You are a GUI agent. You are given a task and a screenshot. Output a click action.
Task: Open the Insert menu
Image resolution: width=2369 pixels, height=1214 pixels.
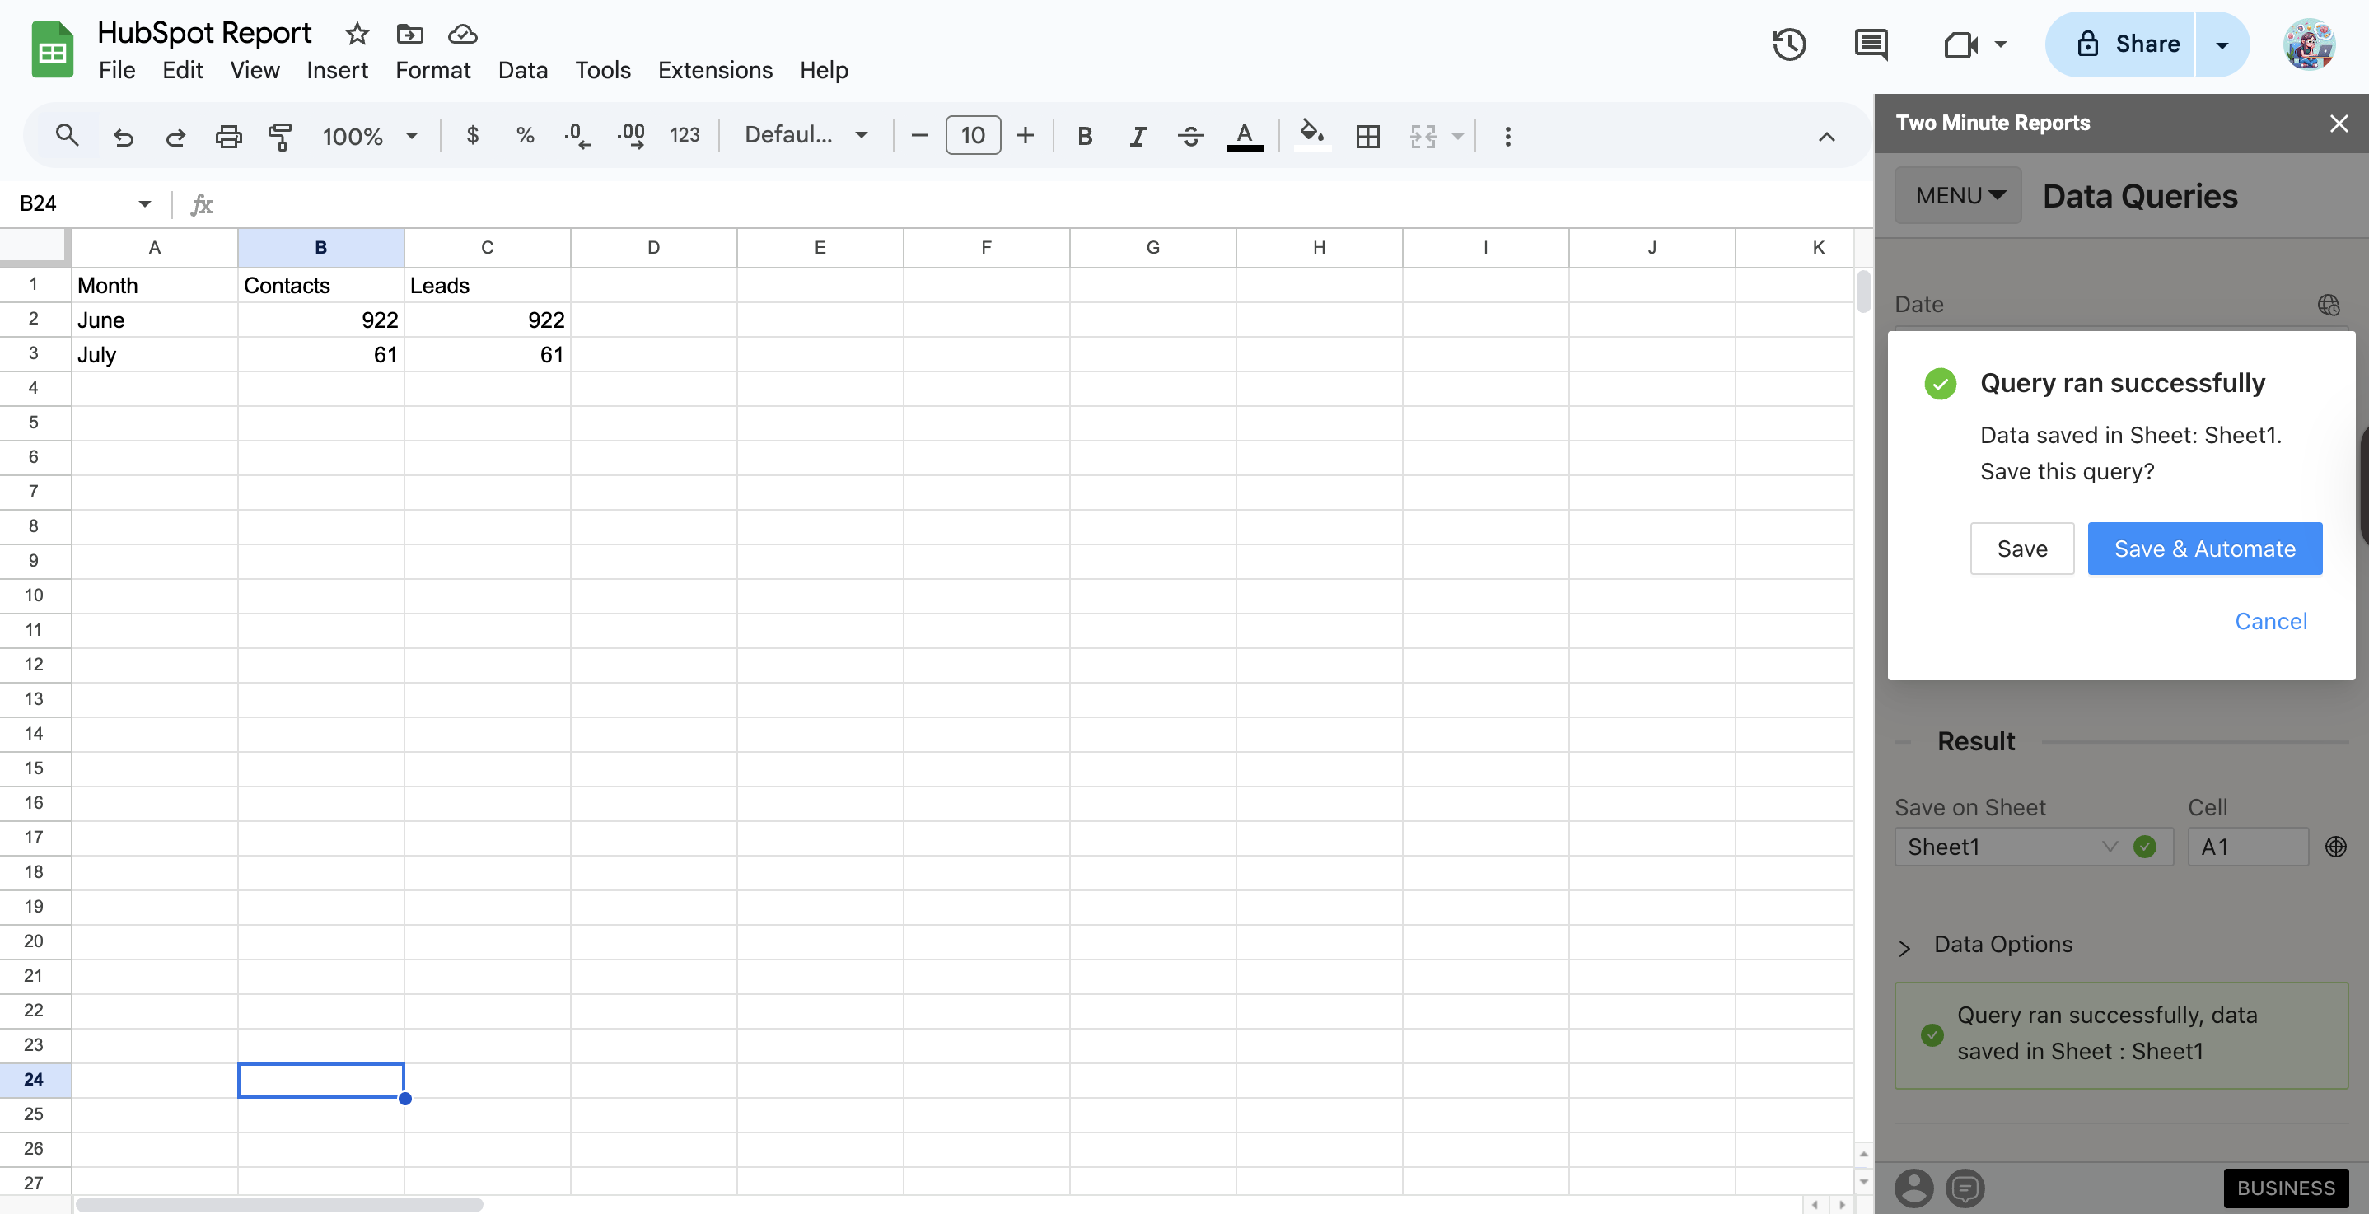point(337,70)
